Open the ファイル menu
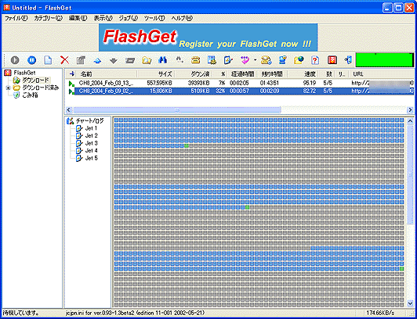Screen dimensions: 417x319 point(16,18)
